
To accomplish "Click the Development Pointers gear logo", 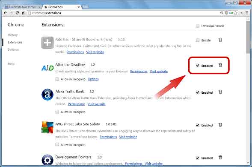I will [47, 160].
